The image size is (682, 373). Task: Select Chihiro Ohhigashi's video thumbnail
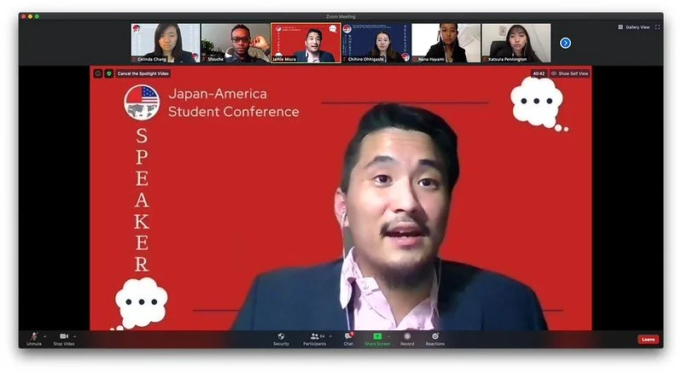point(376,43)
